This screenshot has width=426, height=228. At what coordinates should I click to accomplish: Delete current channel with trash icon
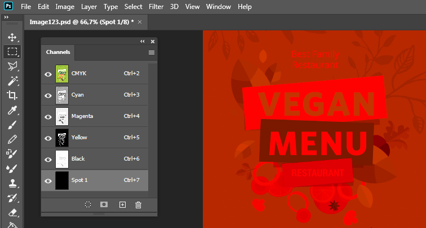138,205
